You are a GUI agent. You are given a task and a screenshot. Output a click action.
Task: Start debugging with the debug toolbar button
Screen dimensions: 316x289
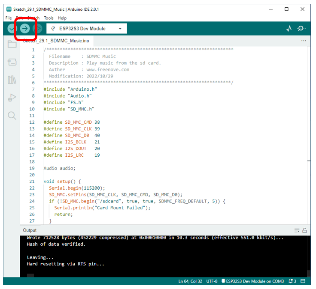[38, 29]
